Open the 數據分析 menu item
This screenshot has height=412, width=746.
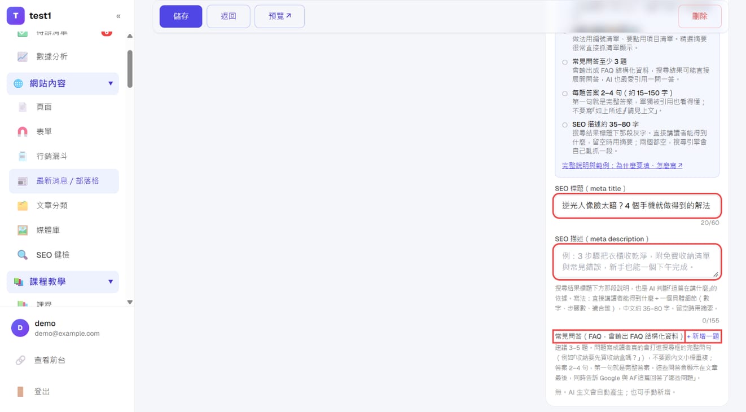[63, 56]
